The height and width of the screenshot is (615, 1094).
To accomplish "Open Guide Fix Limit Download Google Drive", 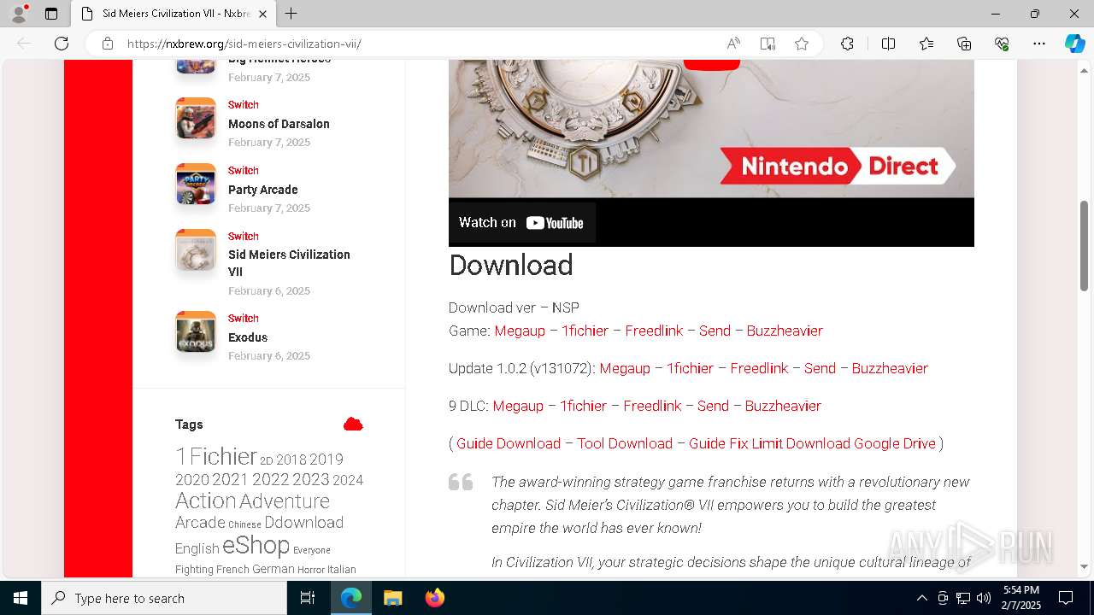I will pos(812,443).
